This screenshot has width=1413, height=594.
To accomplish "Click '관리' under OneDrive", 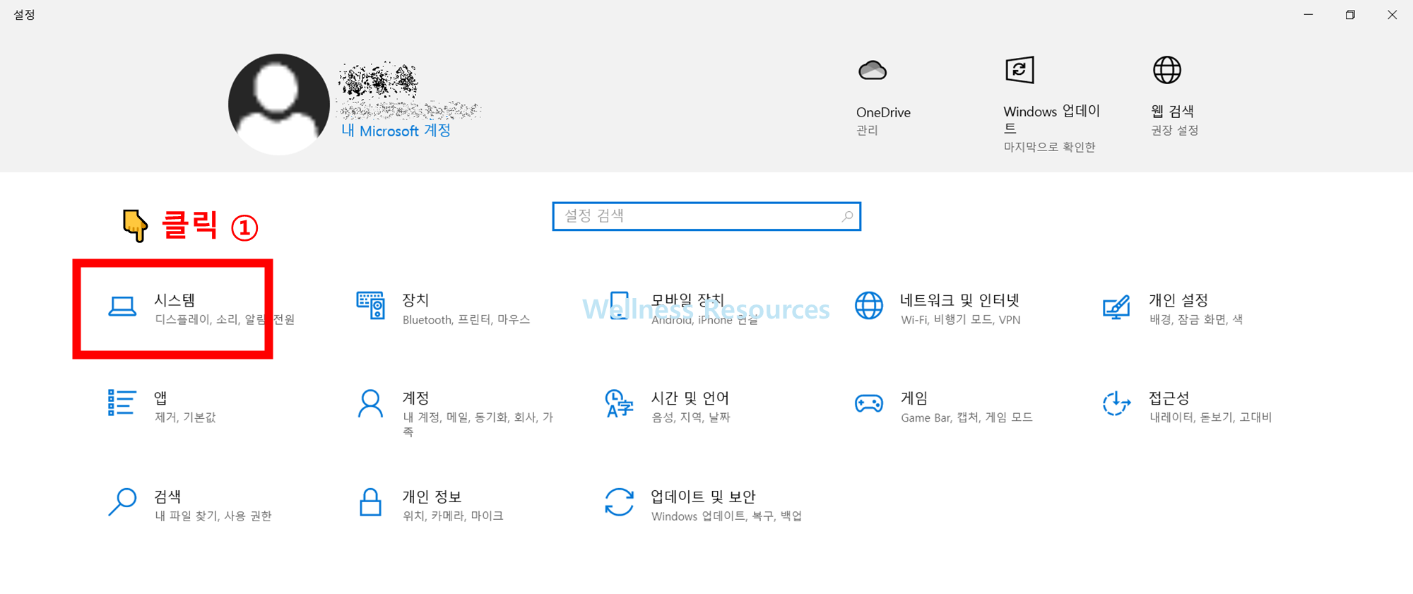I will pyautogui.click(x=867, y=130).
